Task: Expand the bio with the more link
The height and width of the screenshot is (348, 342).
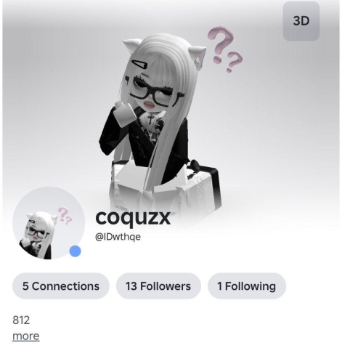Action: click(x=26, y=336)
